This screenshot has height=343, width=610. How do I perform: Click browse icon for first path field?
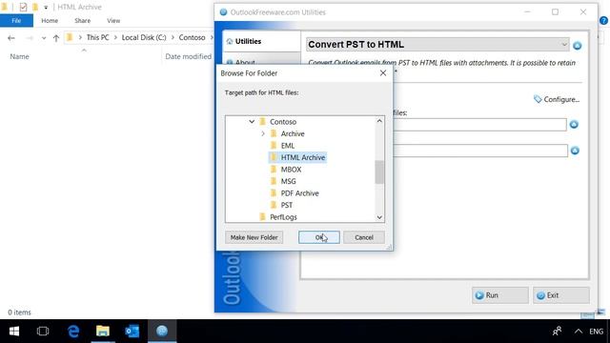tap(574, 125)
